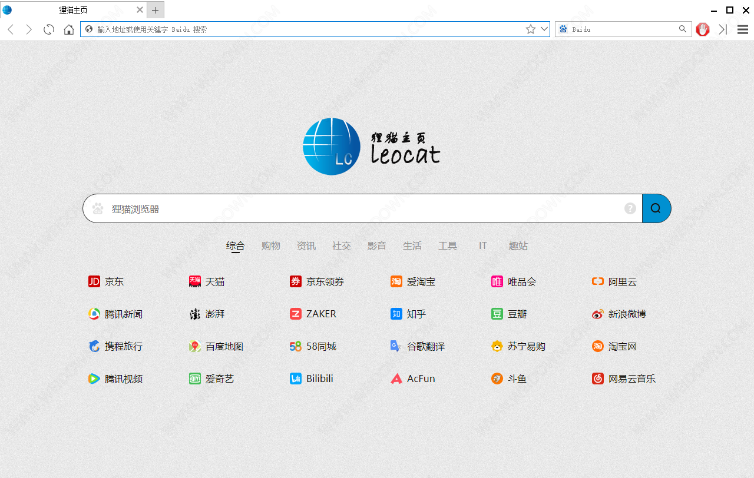The width and height of the screenshot is (754, 478).
Task: Open the Baidu paw search-engine selector
Action: coord(563,29)
